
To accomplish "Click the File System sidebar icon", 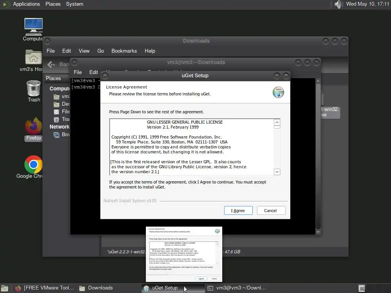I will click(x=57, y=112).
